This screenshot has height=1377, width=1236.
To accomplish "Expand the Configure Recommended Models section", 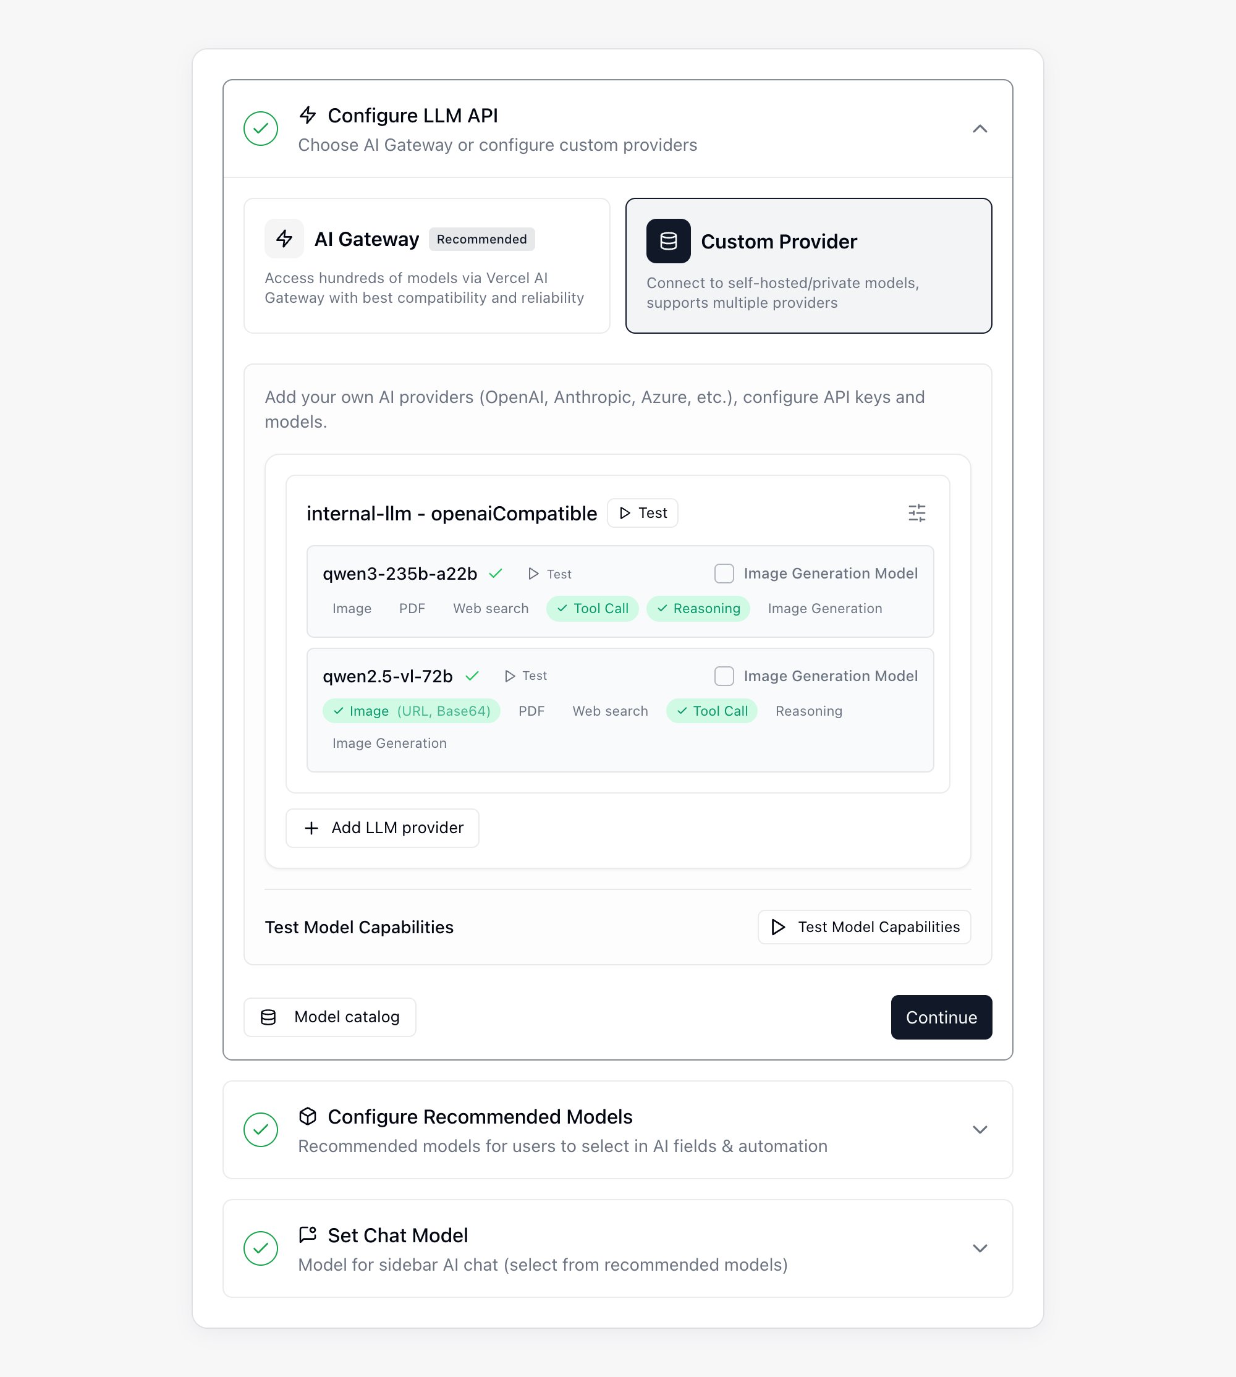I will click(980, 1129).
